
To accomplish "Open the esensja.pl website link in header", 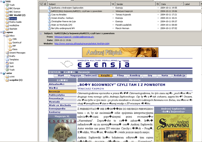I will click(82, 44).
